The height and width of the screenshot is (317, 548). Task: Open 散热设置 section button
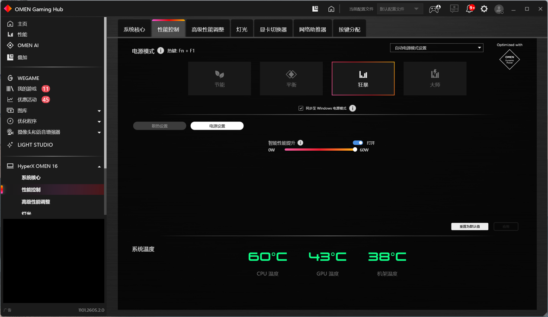click(160, 126)
